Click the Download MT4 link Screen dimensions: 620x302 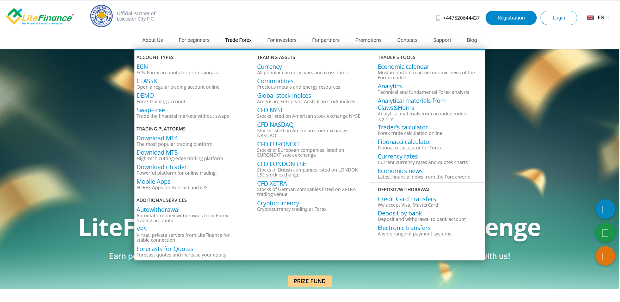point(157,138)
